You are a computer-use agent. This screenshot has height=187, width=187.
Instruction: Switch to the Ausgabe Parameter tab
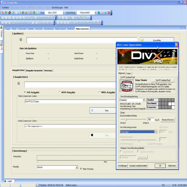click(34, 70)
